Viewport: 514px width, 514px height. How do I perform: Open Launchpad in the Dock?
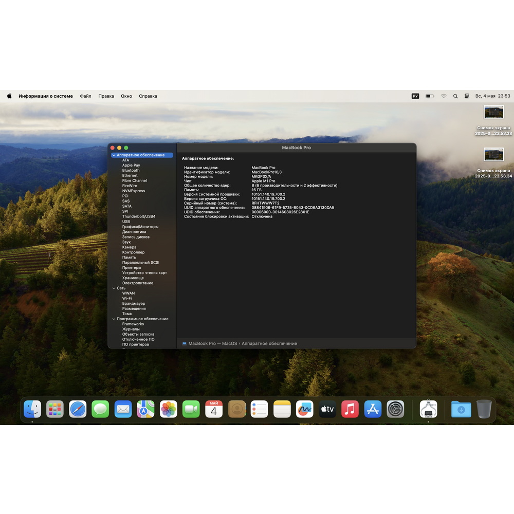[55, 409]
